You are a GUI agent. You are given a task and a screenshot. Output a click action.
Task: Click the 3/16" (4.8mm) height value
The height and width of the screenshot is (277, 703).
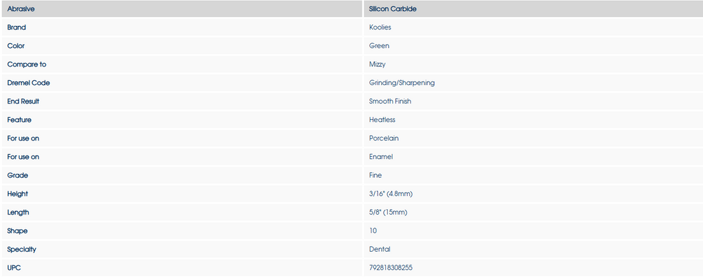coord(391,194)
